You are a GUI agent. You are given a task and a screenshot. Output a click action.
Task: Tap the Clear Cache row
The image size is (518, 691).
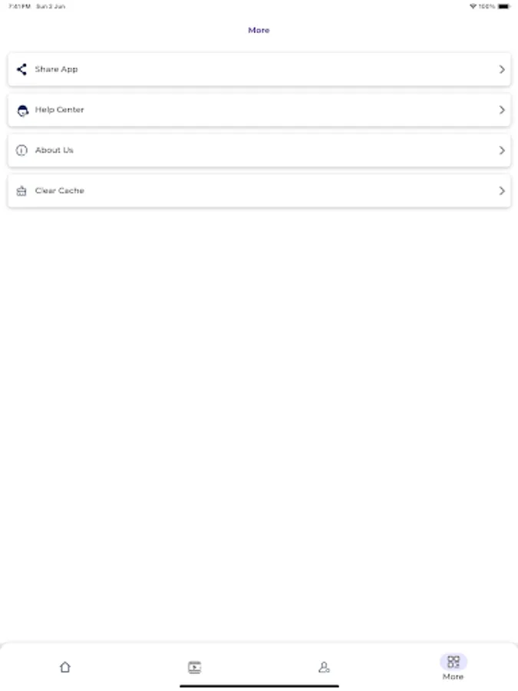click(x=259, y=190)
